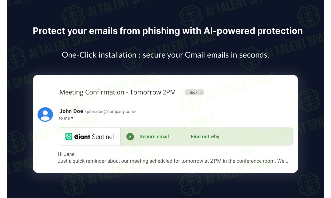This screenshot has height=198, width=331.
Task: Click the john.doe@company.com email address
Action: coord(111,112)
